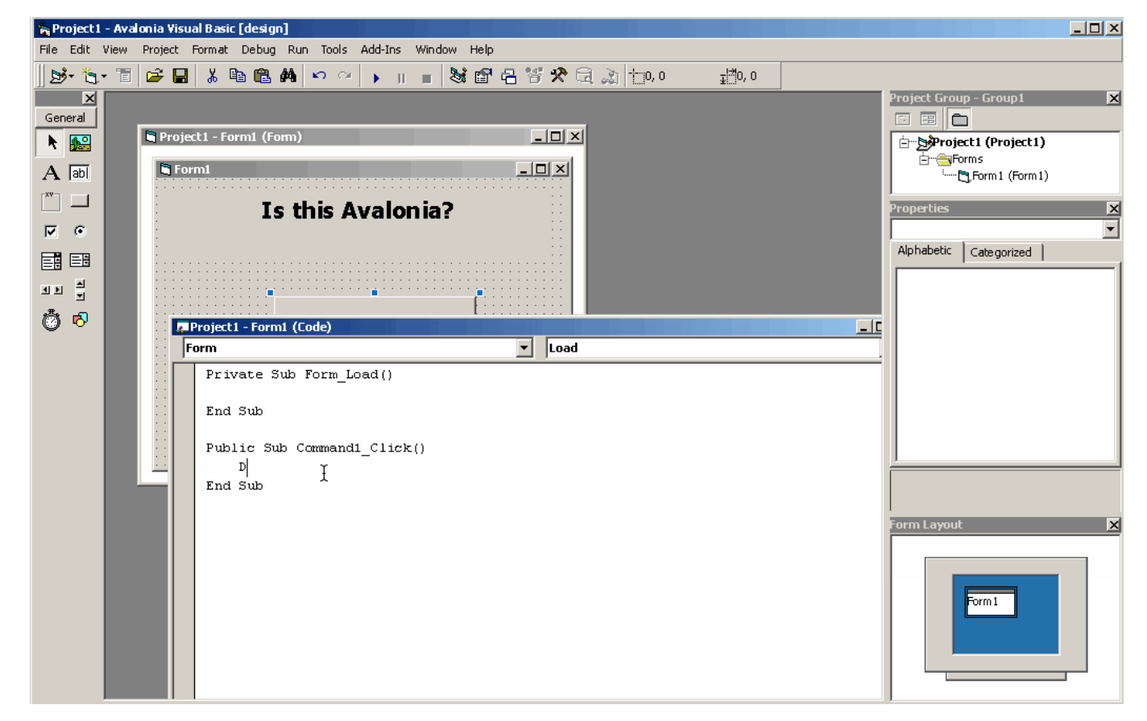Open the Add Project dropdown arrow
This screenshot has height=721, width=1147.
71,76
